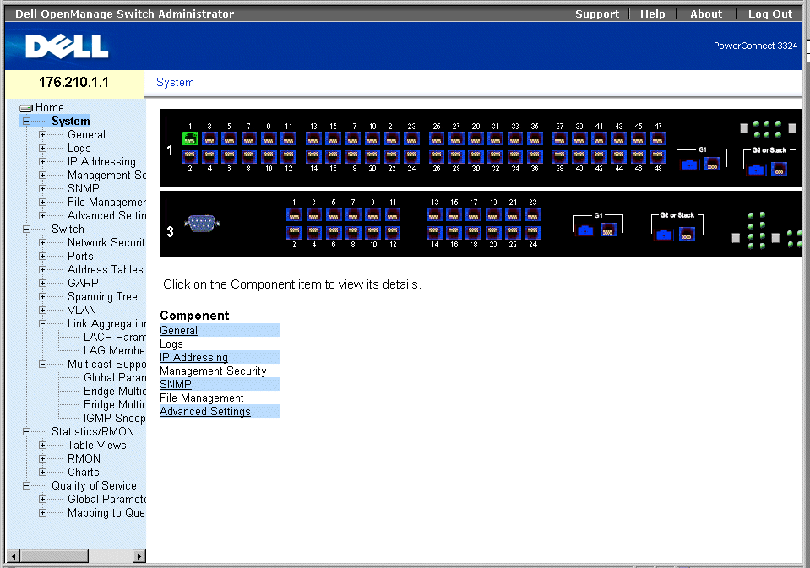Select LAG Membership in the tree
Screen dimensions: 810x568
[x=115, y=350]
